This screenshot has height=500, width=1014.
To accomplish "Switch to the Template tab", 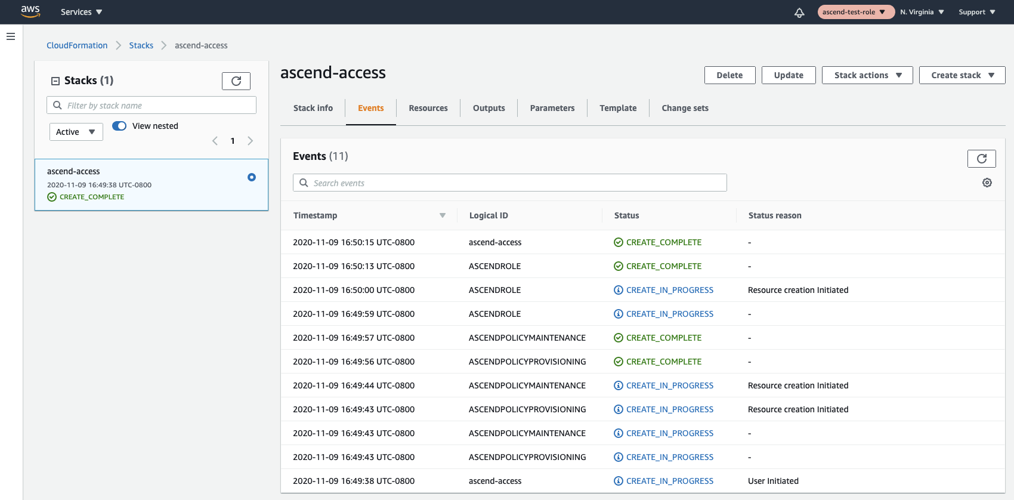I will pos(618,108).
